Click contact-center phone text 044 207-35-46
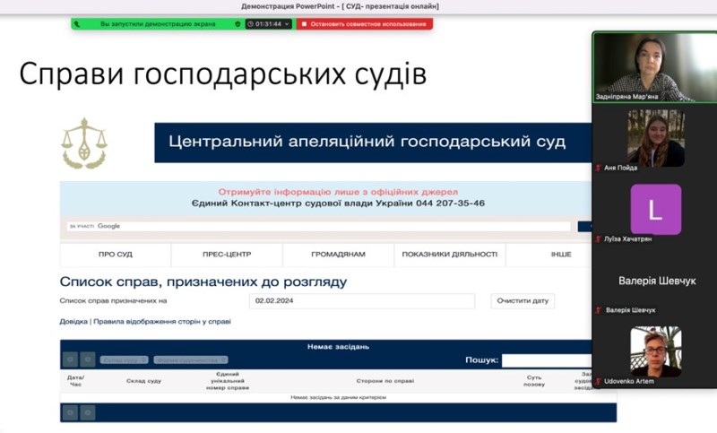 [x=450, y=203]
